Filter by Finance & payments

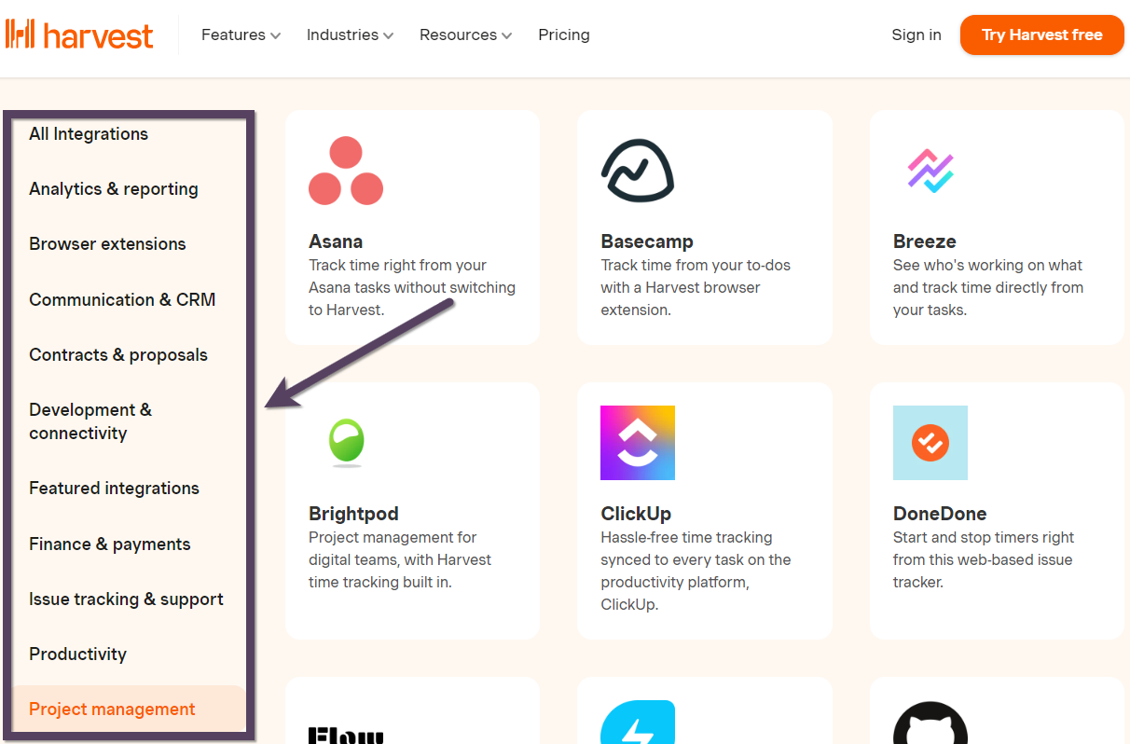110,544
